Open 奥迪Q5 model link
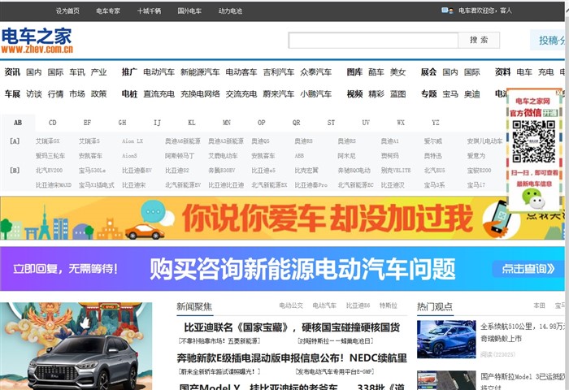The height and width of the screenshot is (390, 569). coord(261,141)
